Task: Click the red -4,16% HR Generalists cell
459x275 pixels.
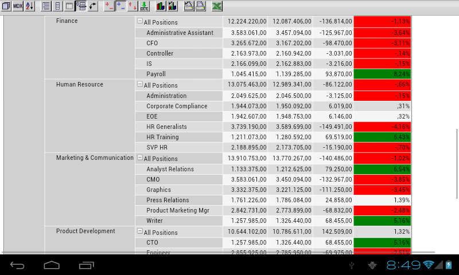Action: coord(382,127)
